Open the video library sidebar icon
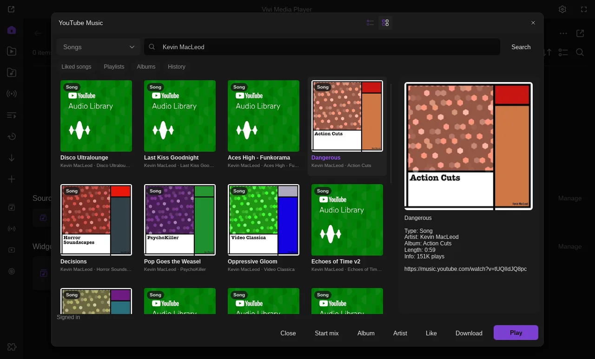 pos(12,51)
